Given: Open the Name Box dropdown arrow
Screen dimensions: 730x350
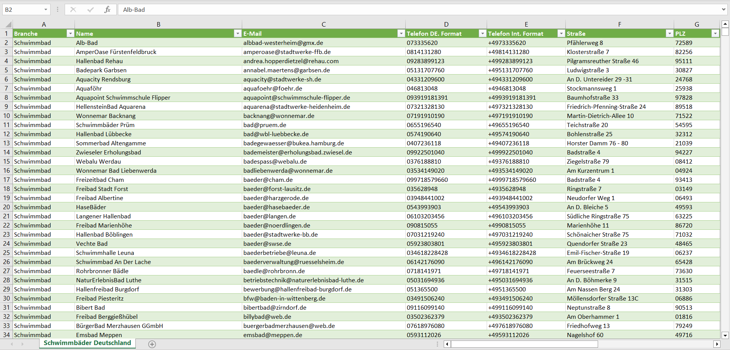Looking at the screenshot, I should 46,10.
